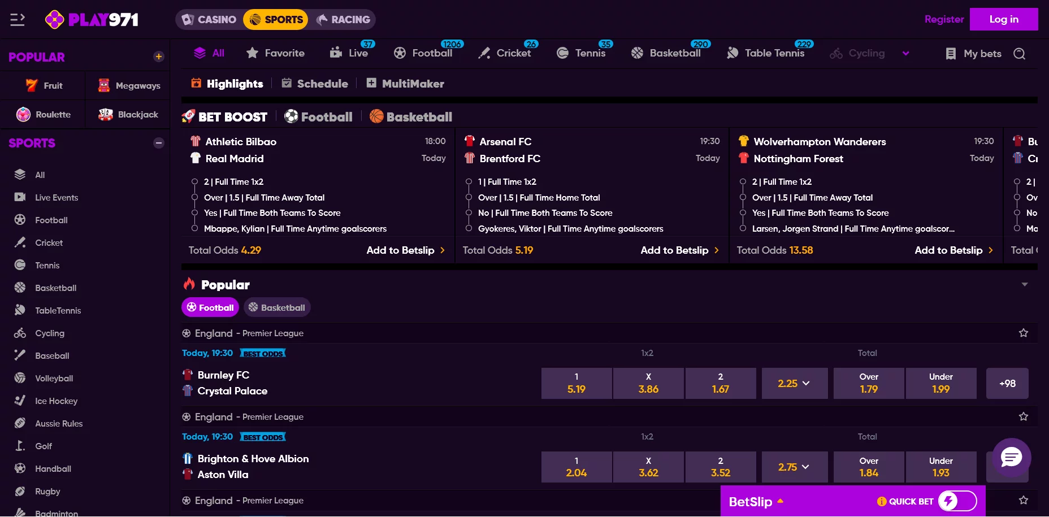Open Ice Hockey from the sidebar icon
1049x517 pixels.
20,401
